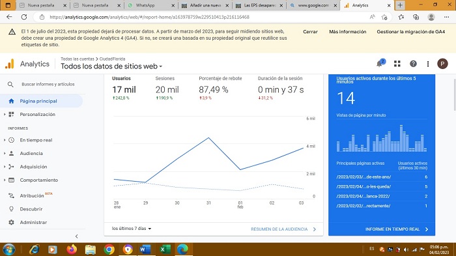This screenshot has width=456, height=256.
Task: Open the Administrar gear icon
Action: (x=11, y=222)
